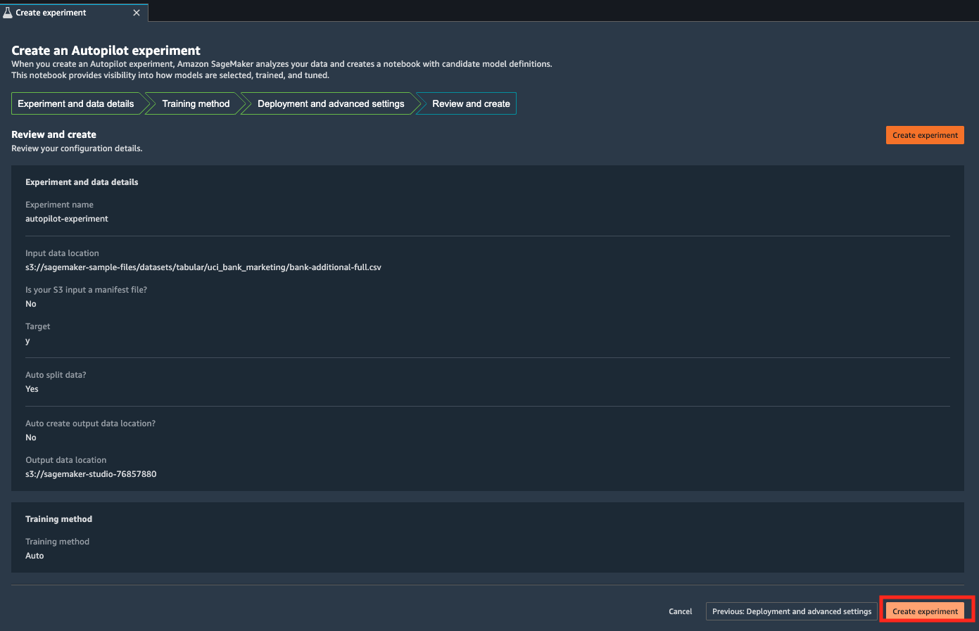The height and width of the screenshot is (631, 979).
Task: Jump to the Training method wizard step
Action: click(196, 103)
